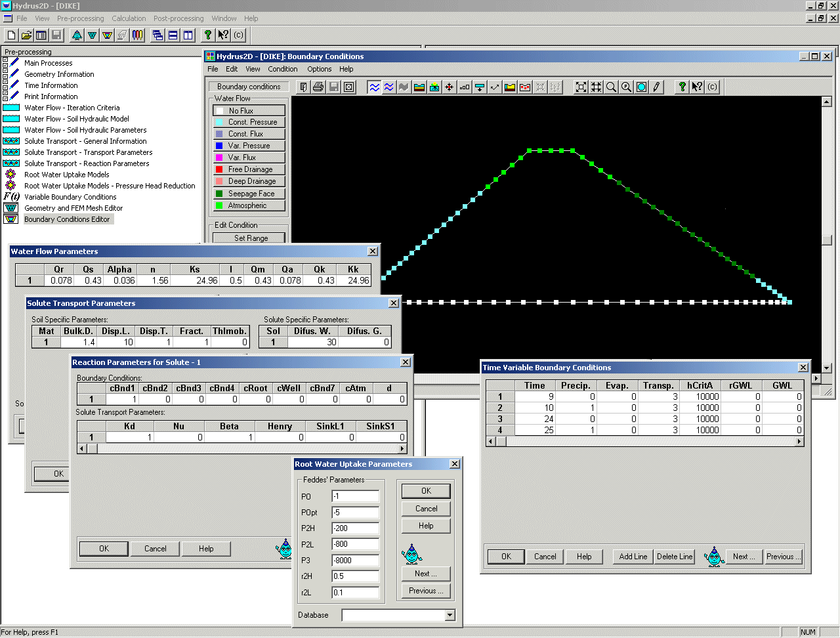This screenshot has width=840, height=638.
Task: Select Seepage Face boundary condition
Action: [249, 194]
